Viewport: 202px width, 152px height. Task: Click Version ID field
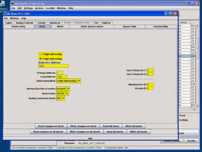click(x=150, y=88)
